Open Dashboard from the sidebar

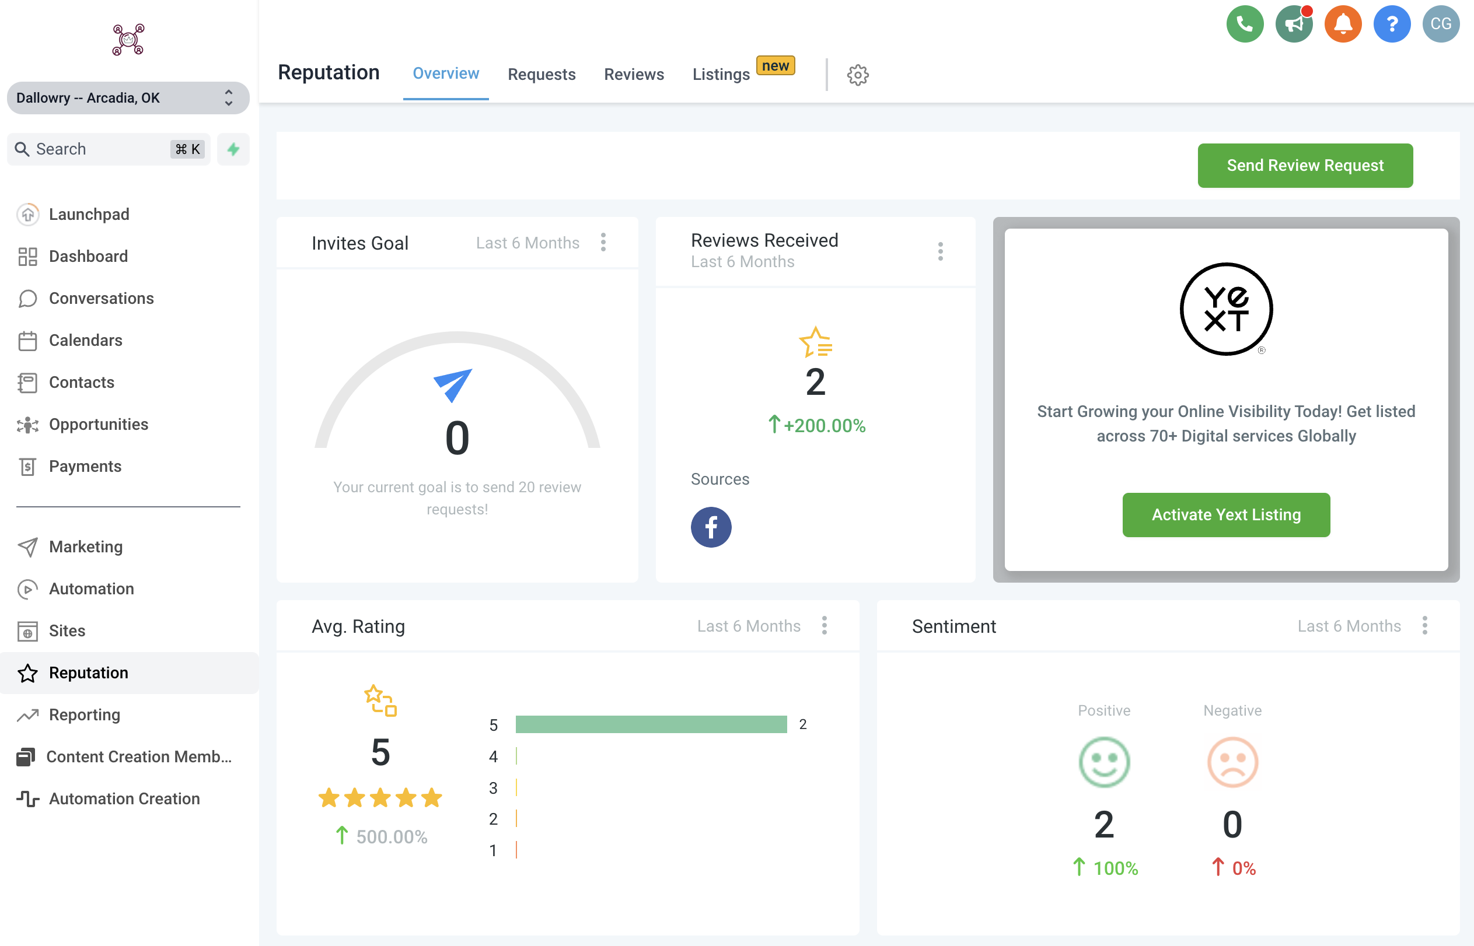[89, 256]
